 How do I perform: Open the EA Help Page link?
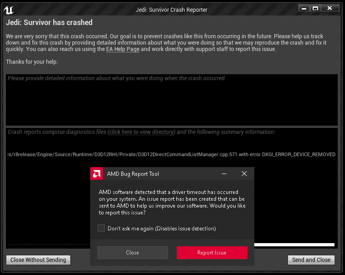point(123,49)
